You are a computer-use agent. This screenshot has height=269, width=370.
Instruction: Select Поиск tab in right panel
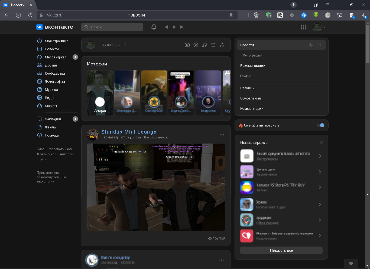(x=245, y=76)
